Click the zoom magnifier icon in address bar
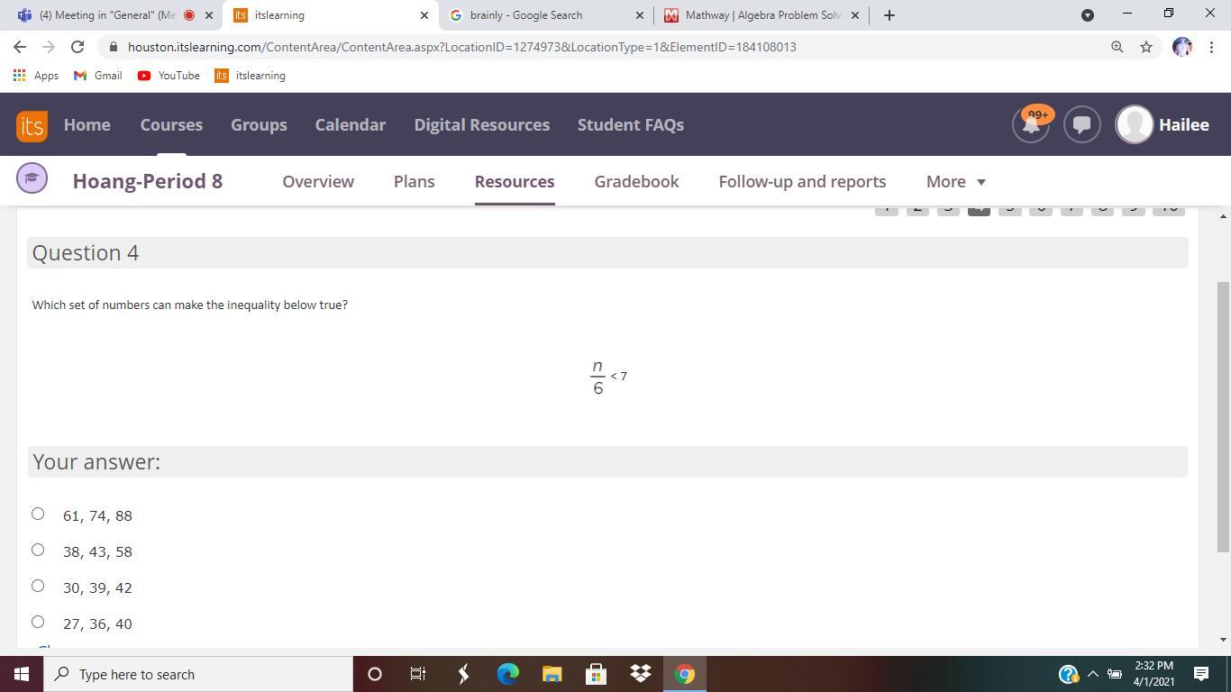This screenshot has width=1231, height=692. click(x=1117, y=47)
